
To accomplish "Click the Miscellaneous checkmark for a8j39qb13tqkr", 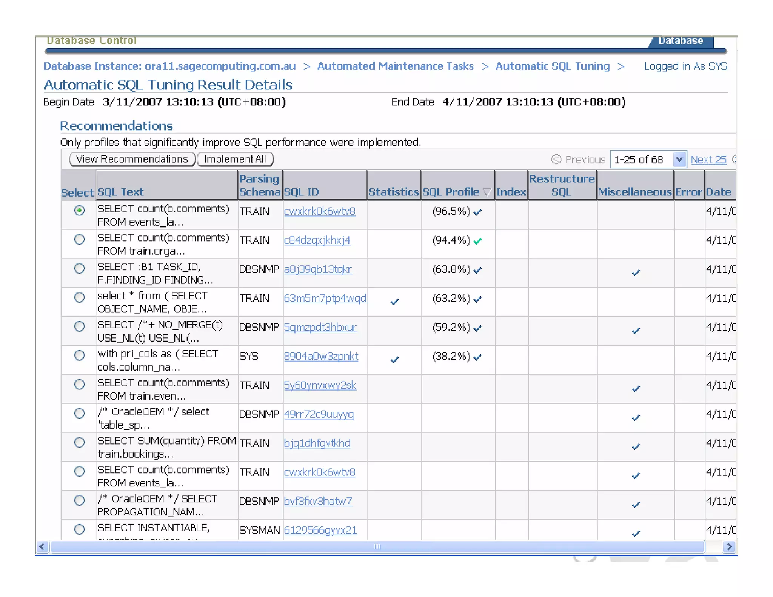I will tap(636, 272).
